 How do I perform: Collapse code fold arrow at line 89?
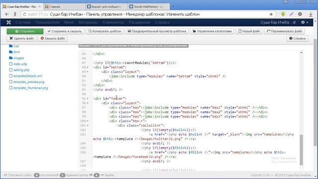click(87, 72)
